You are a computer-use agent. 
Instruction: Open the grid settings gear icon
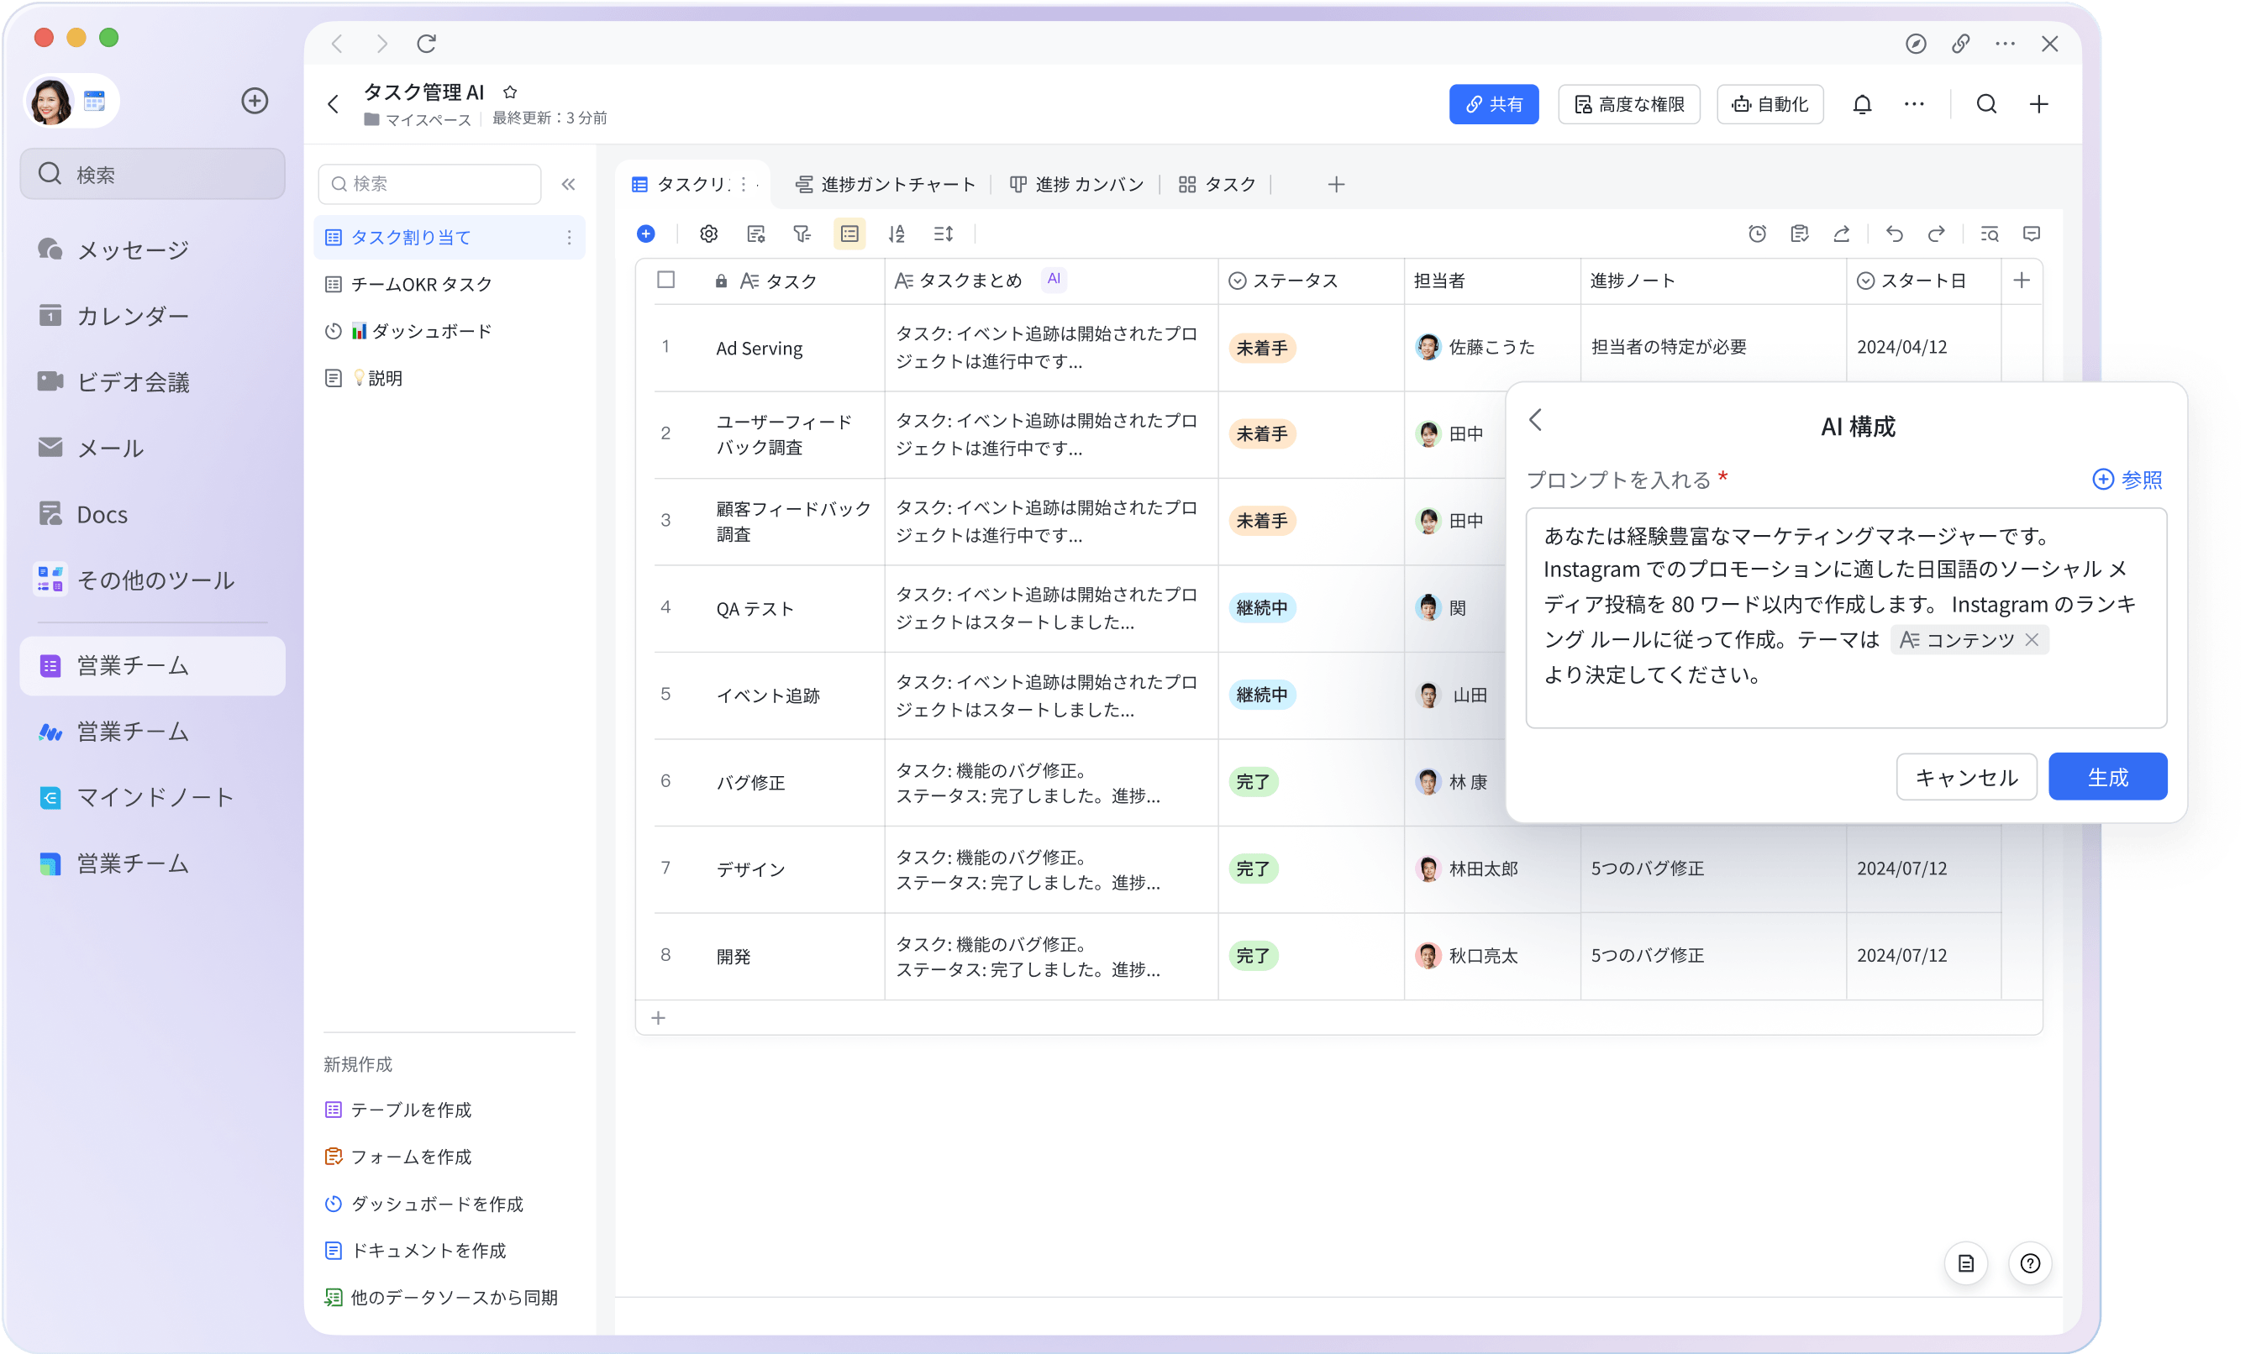click(x=707, y=234)
